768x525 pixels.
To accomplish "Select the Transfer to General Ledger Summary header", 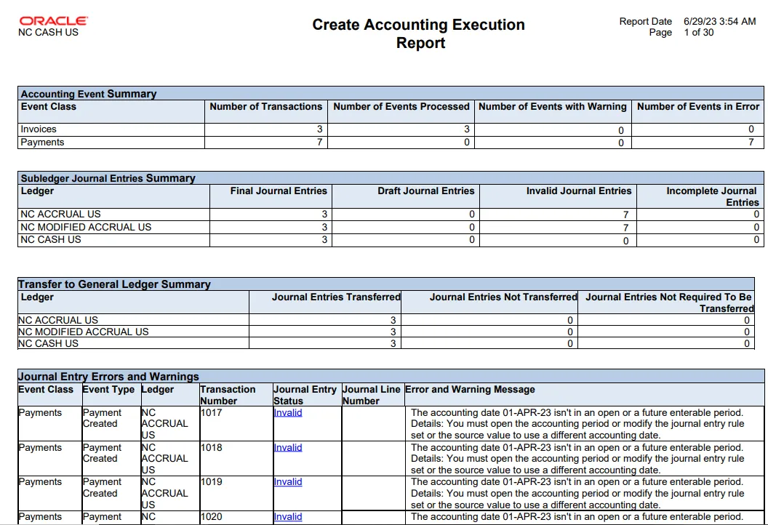I will point(114,284).
